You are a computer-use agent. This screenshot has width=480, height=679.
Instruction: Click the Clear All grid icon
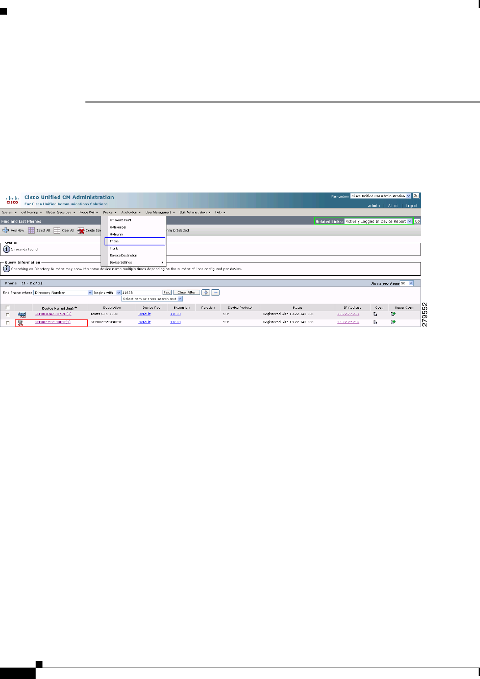pyautogui.click(x=57, y=230)
